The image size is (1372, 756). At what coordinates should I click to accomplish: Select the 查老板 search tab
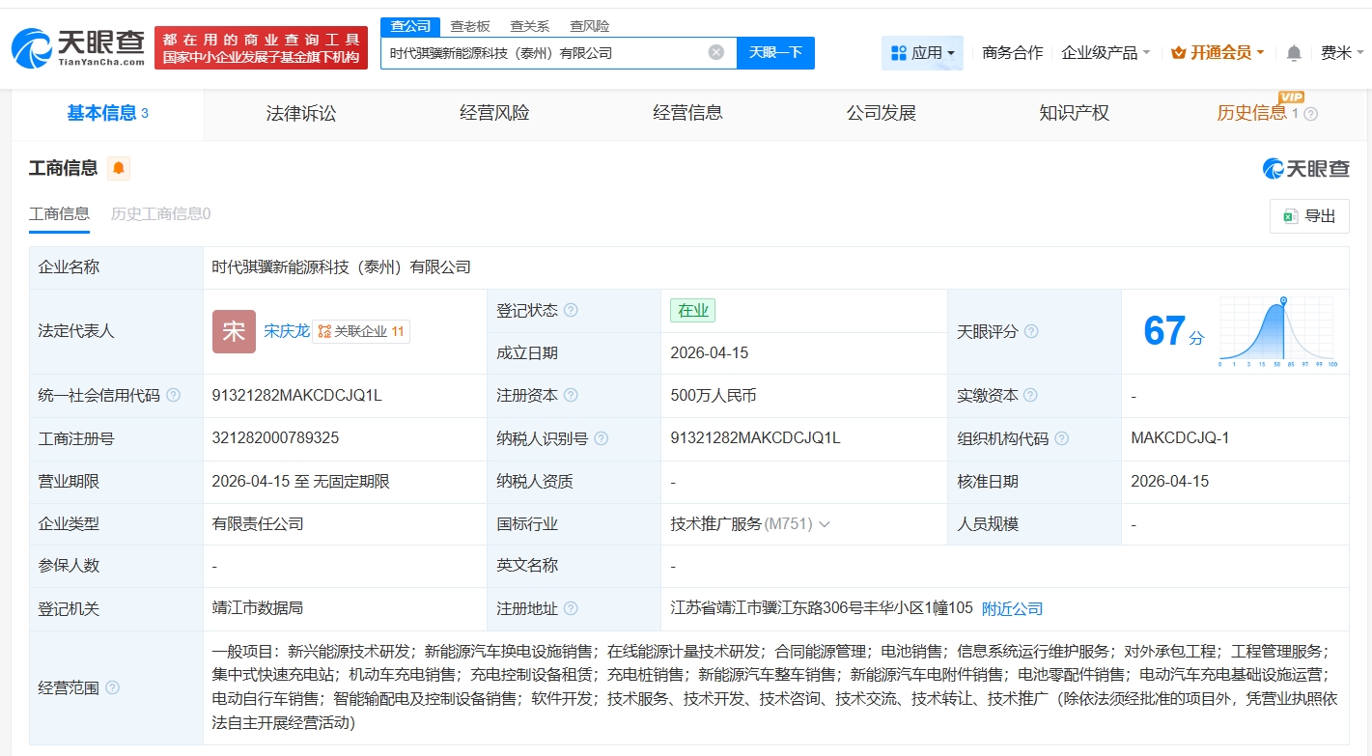coord(470,26)
